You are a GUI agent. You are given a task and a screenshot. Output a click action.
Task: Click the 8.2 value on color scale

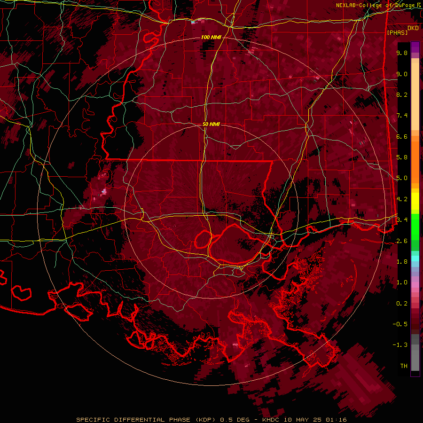tap(402, 94)
